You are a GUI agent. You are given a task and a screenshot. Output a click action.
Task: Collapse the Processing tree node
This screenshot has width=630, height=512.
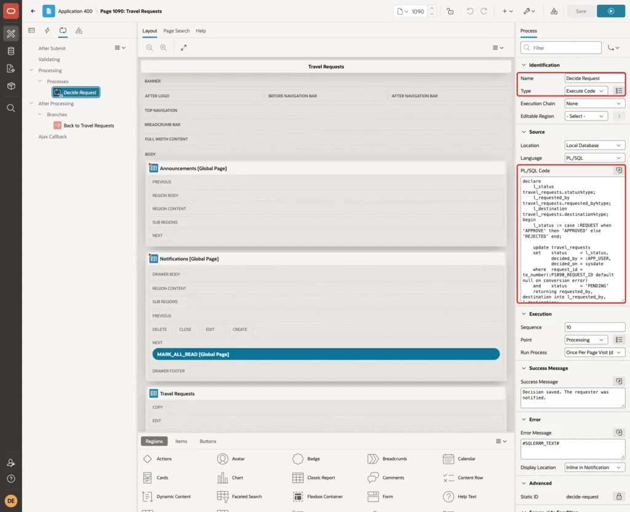31,70
